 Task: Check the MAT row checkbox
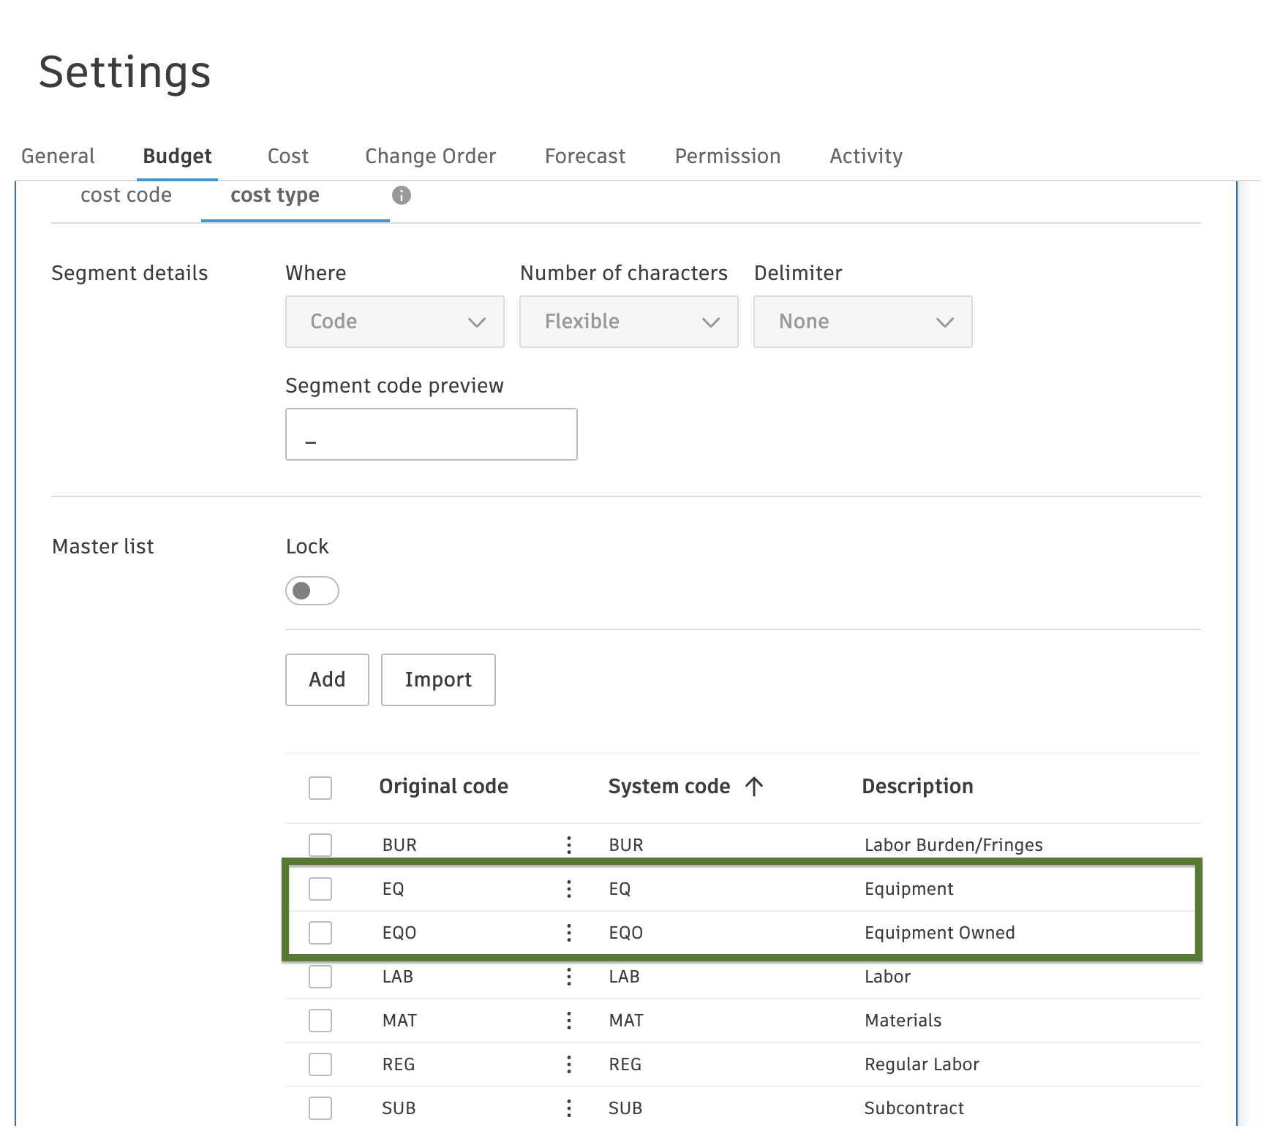pos(320,1021)
